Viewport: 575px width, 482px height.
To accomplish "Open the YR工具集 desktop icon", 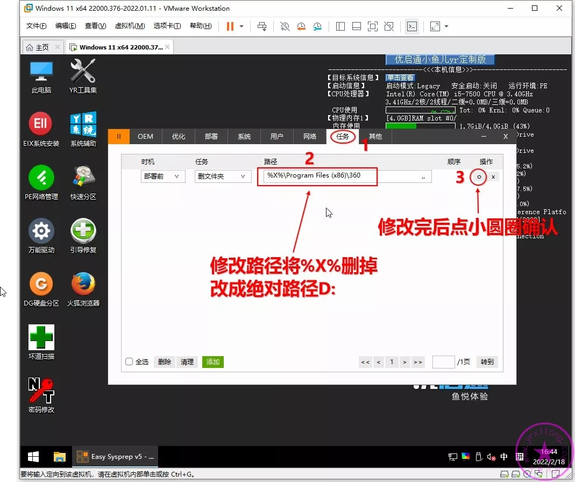I will (x=83, y=72).
